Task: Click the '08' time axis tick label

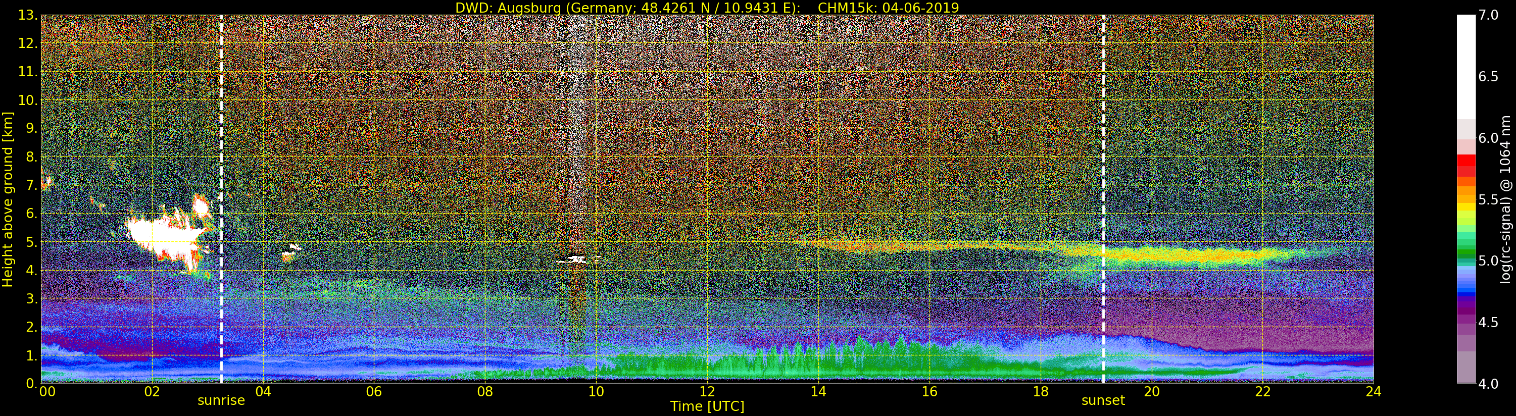Action: pos(485,391)
